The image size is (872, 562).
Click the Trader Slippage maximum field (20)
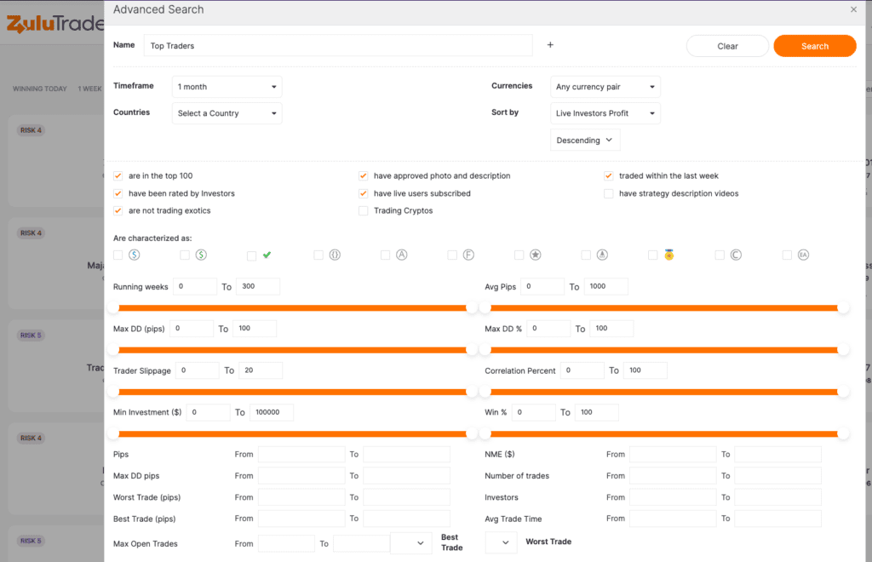(261, 370)
